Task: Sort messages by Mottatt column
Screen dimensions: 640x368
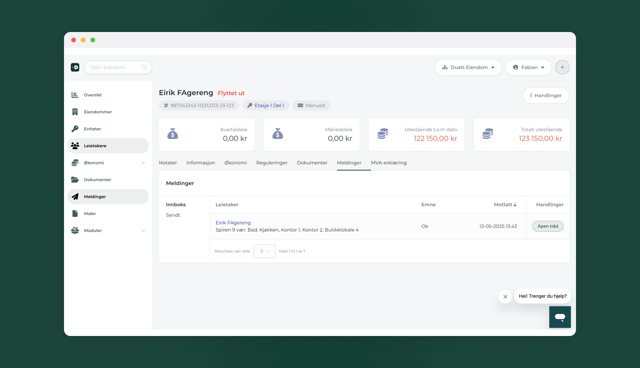Action: (505, 204)
